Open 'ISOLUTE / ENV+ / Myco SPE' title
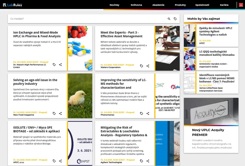 (36, 129)
